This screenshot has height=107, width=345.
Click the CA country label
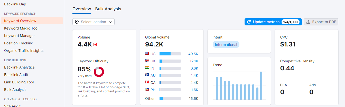click(153, 83)
